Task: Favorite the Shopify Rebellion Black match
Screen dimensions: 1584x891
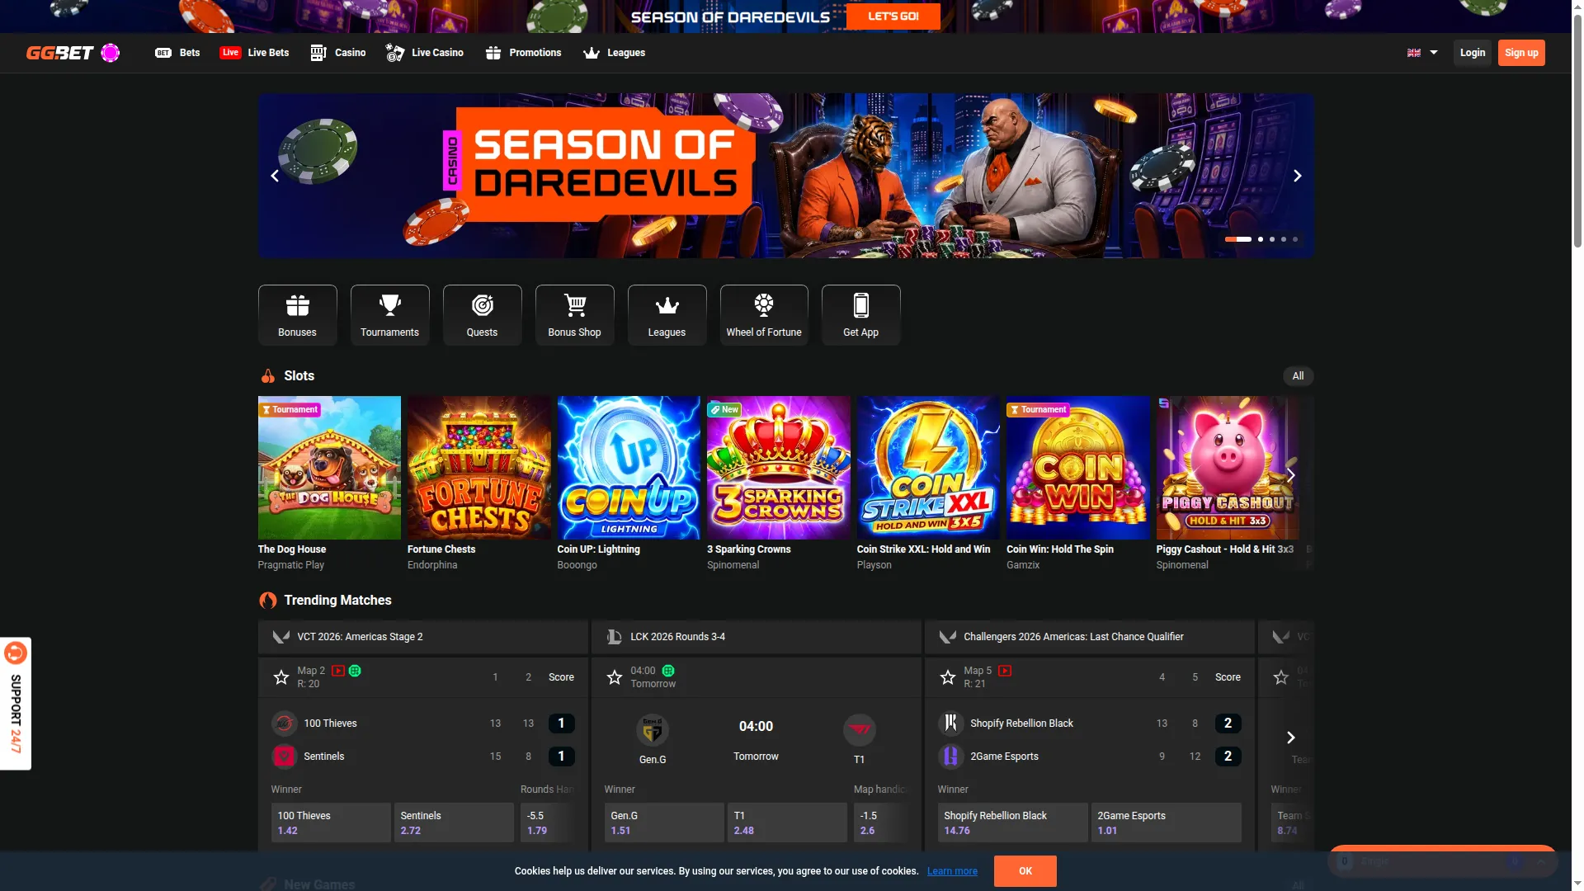Action: tap(948, 677)
